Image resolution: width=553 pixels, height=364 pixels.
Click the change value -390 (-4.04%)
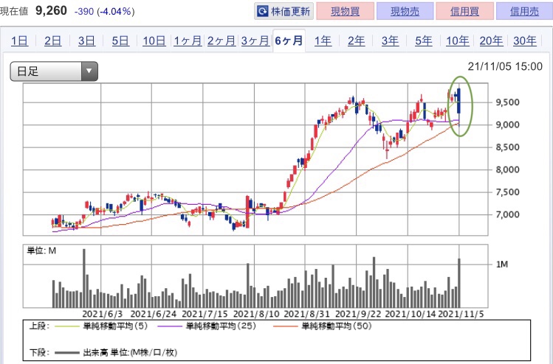pos(104,12)
